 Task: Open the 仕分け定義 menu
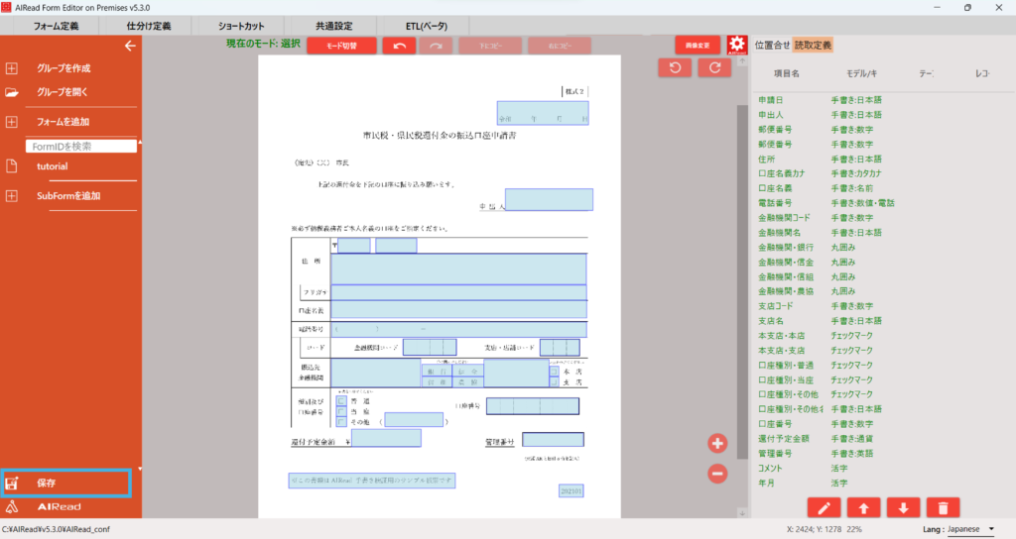pyautogui.click(x=149, y=25)
